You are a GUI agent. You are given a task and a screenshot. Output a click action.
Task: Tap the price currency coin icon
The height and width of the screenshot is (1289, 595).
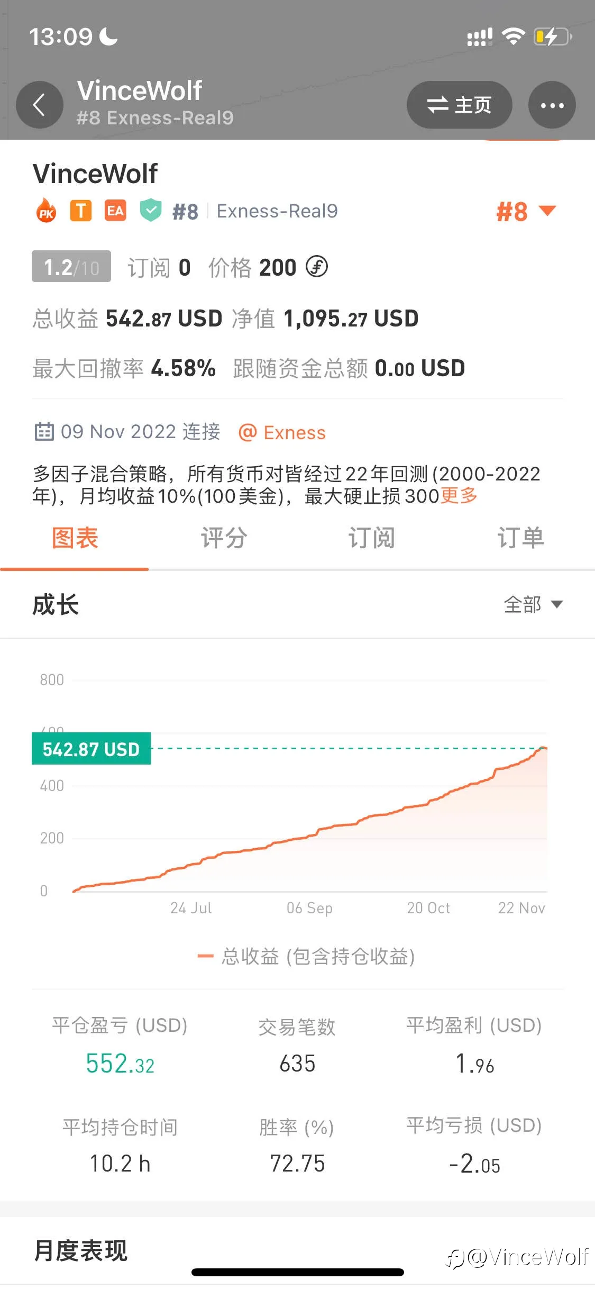317,267
